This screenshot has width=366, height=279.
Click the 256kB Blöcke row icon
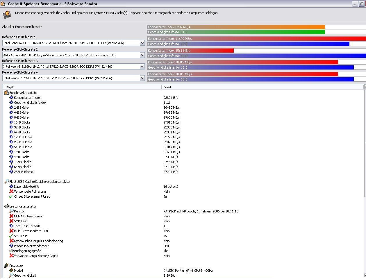(x=11, y=142)
